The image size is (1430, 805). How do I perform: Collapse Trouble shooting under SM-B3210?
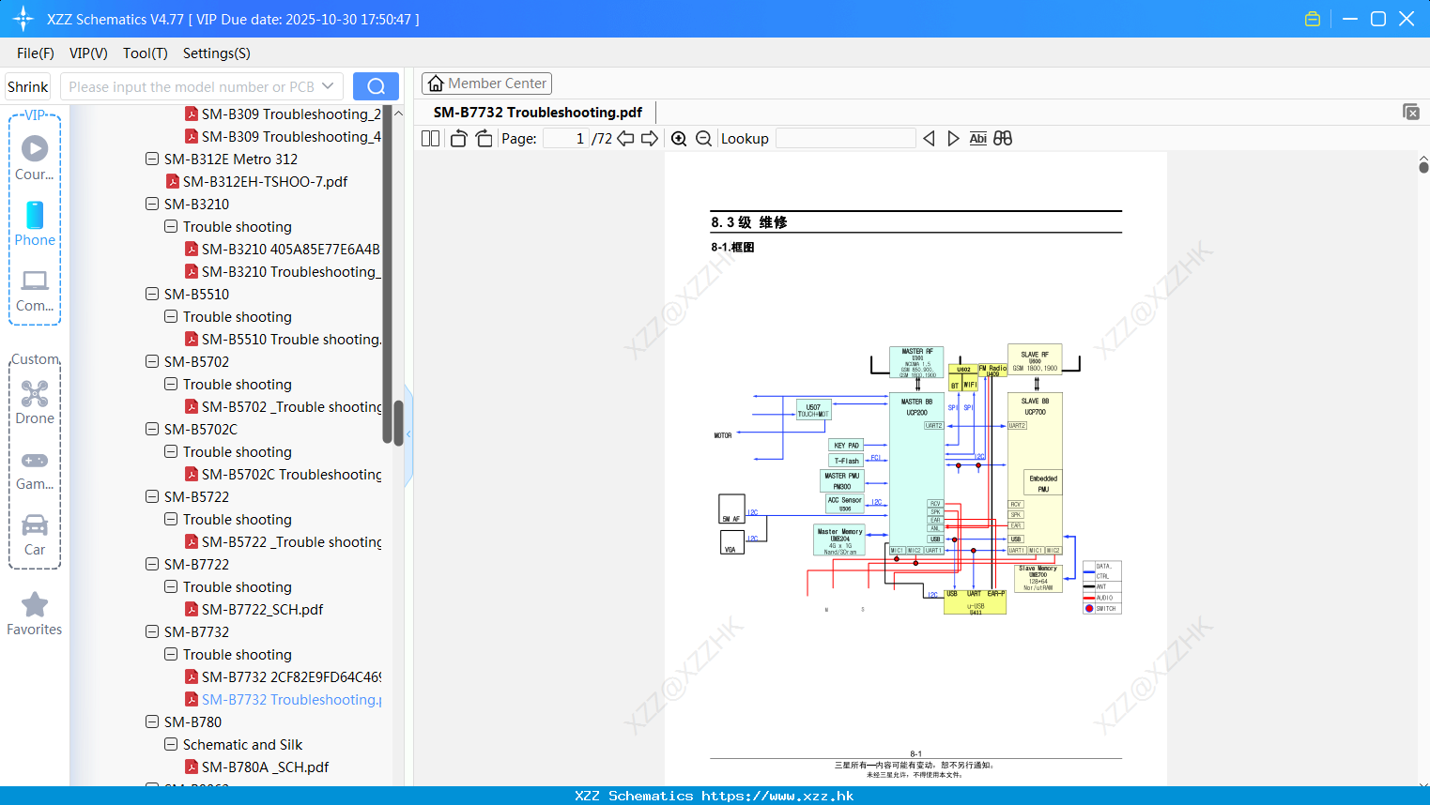[171, 226]
